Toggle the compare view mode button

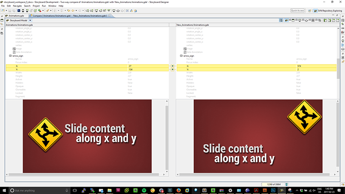281,20
